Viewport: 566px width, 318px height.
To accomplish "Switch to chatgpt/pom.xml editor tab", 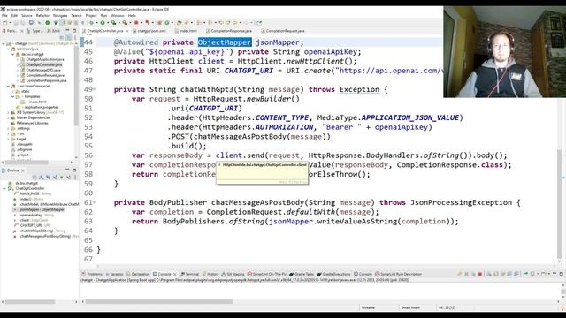I will point(149,31).
